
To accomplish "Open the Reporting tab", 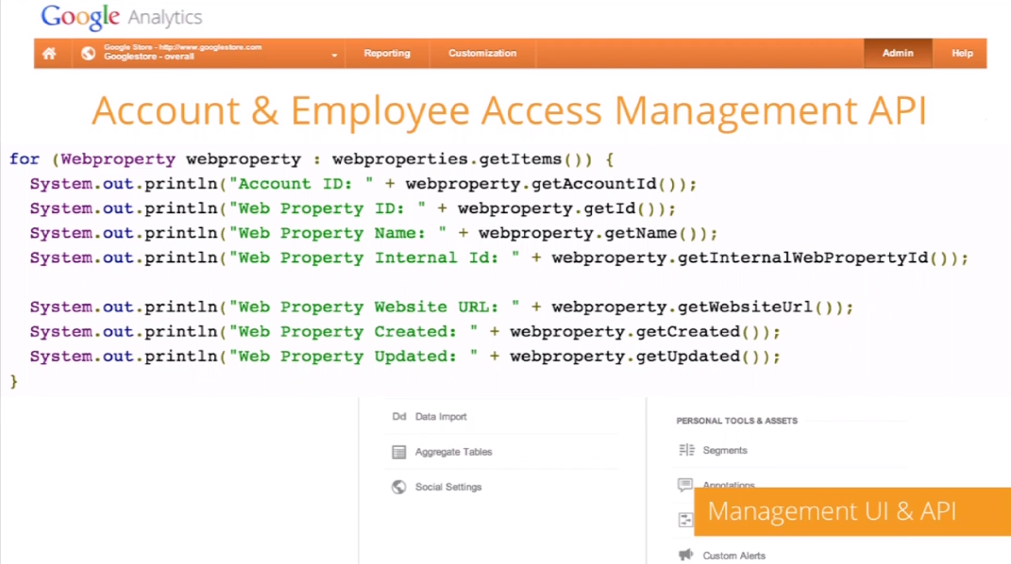I will click(387, 54).
